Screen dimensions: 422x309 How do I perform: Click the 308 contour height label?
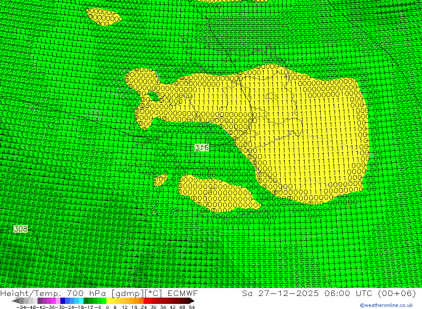(x=20, y=229)
